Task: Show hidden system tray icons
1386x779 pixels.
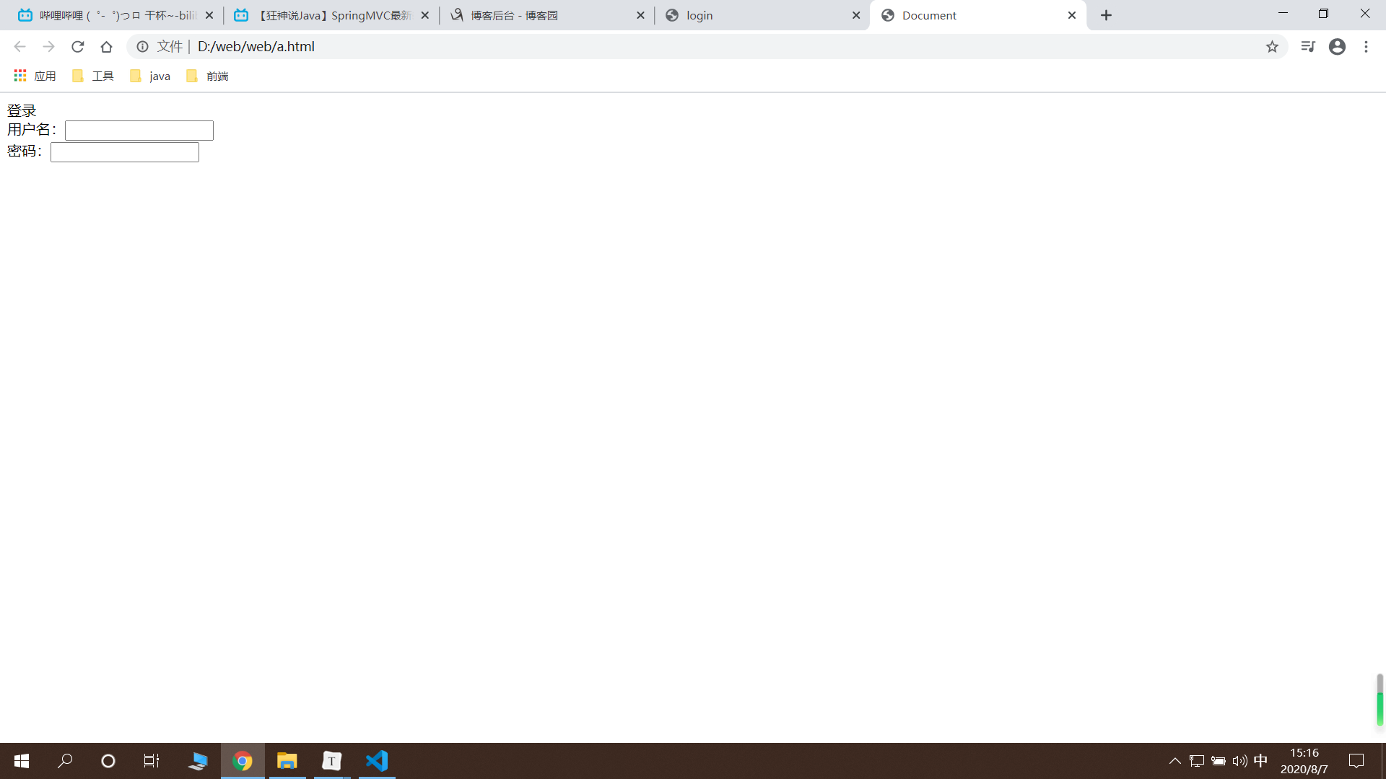Action: (1174, 761)
